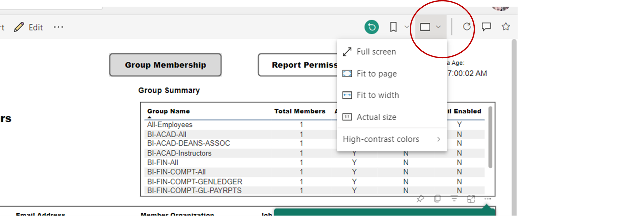
Task: Select Full screen from View menu
Action: (x=376, y=52)
